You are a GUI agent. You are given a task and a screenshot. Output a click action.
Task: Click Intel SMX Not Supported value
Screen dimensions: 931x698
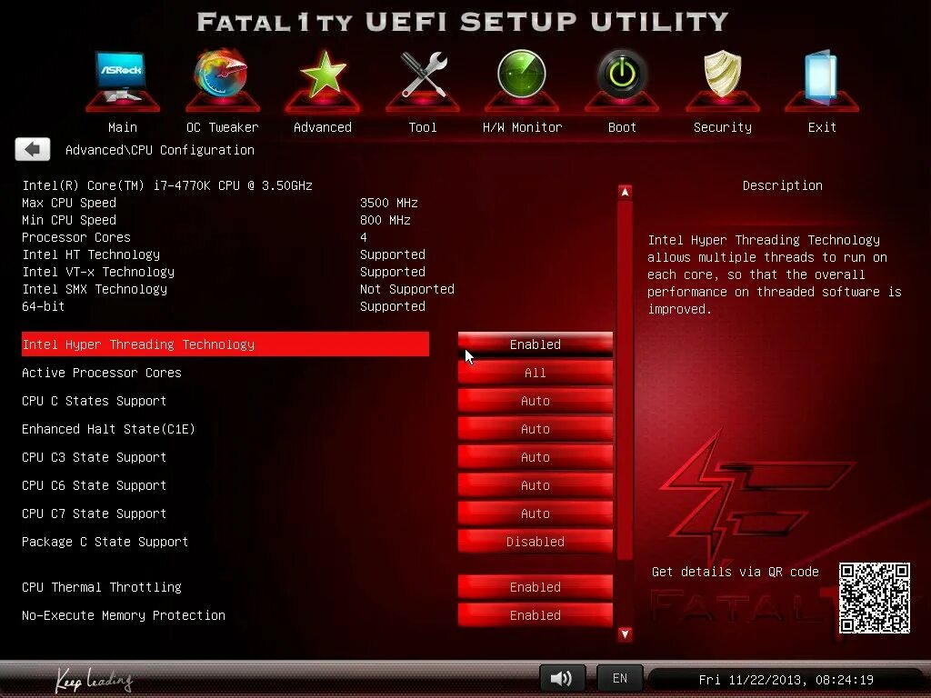[407, 289]
